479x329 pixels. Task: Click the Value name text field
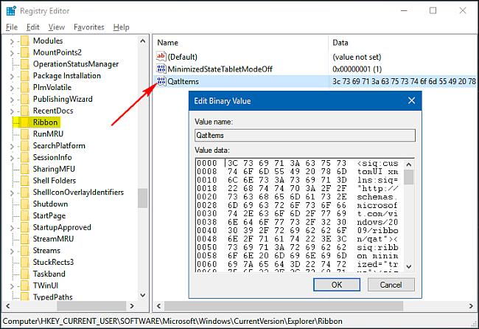click(x=304, y=135)
